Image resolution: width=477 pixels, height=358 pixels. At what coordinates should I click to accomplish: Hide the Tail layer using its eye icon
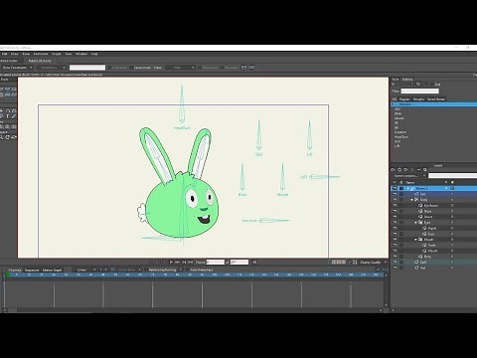(x=395, y=268)
